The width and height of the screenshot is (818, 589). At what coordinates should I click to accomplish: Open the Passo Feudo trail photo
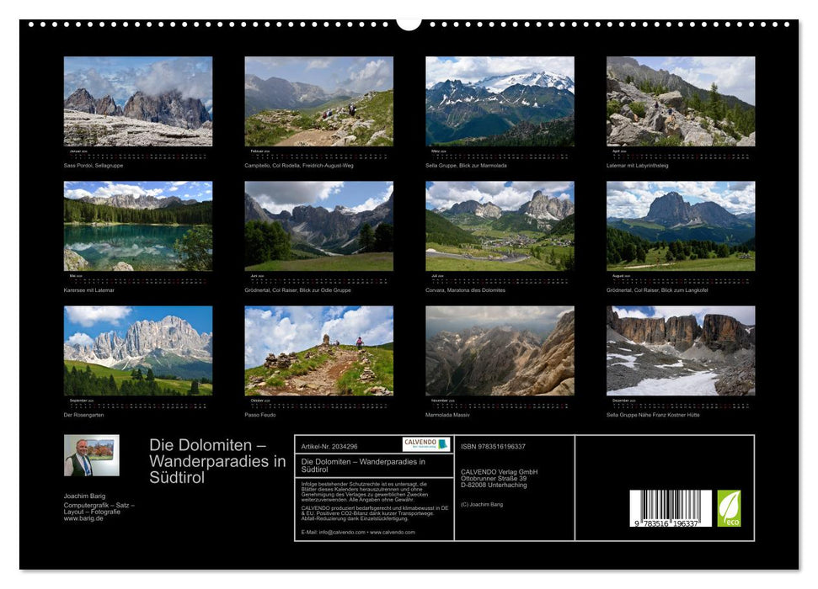(x=318, y=350)
